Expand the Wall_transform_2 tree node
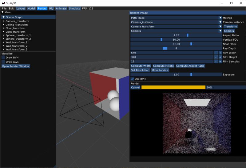246x168 pixels. (x=3, y=46)
